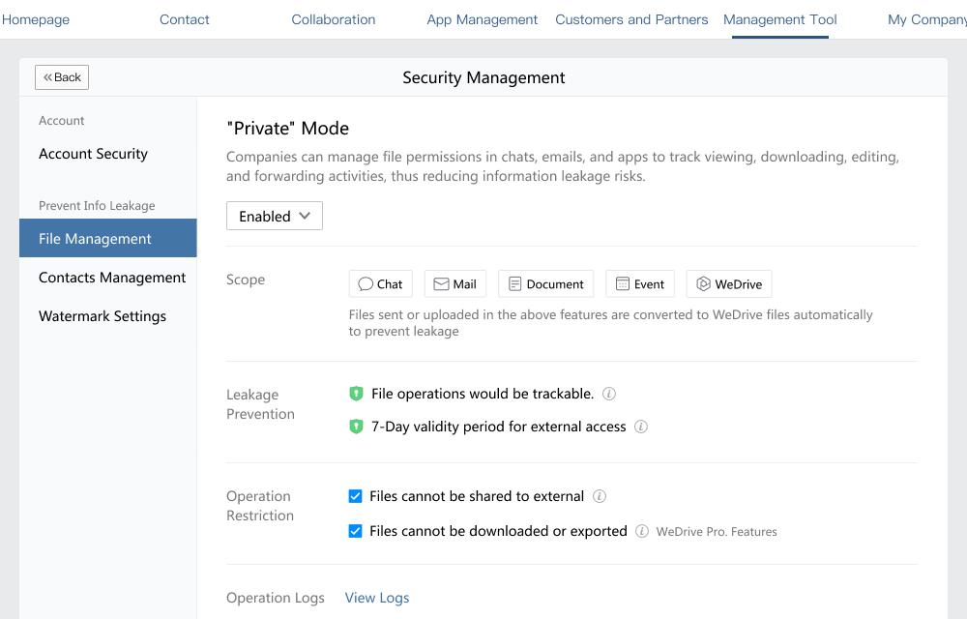Click the WeDrive Pro. Features label
This screenshot has height=619, width=967.
[x=717, y=531]
